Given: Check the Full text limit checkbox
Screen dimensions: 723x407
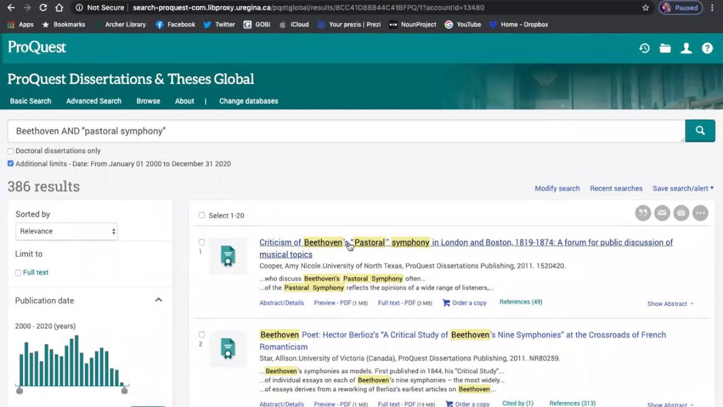Looking at the screenshot, I should point(18,272).
